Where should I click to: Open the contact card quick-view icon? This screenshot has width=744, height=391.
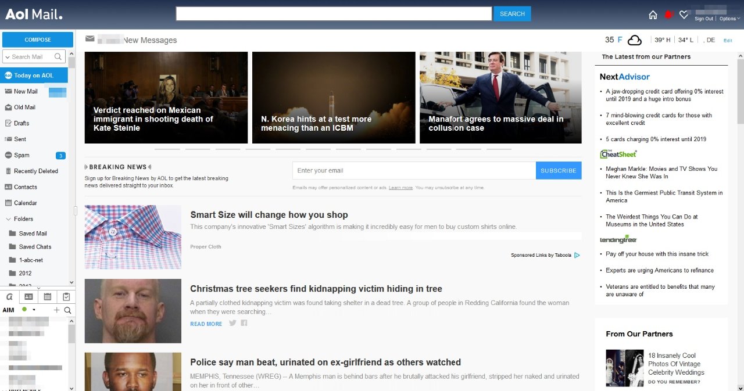(28, 296)
